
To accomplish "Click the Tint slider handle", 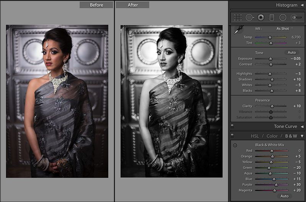I will (x=271, y=43).
